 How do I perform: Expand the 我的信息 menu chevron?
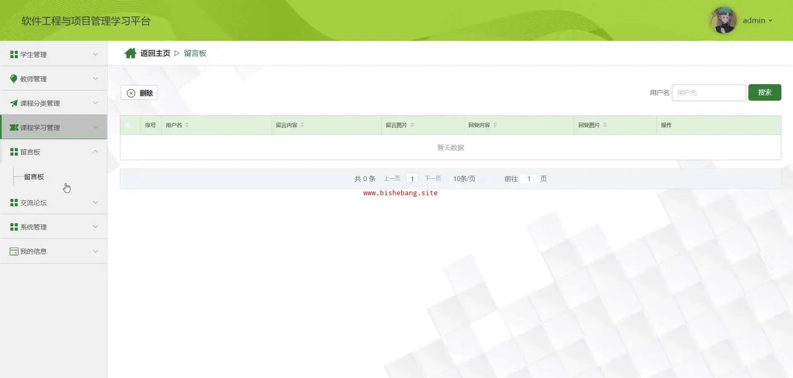click(96, 251)
